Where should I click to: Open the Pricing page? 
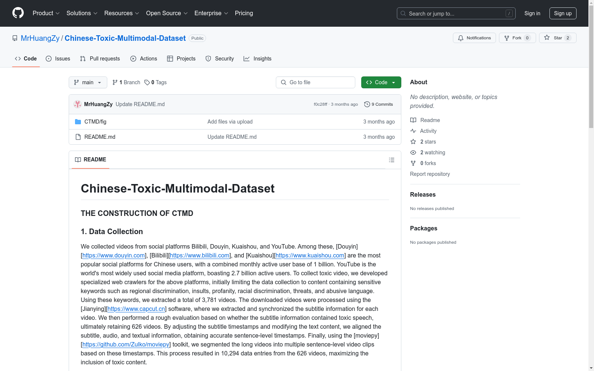click(244, 13)
